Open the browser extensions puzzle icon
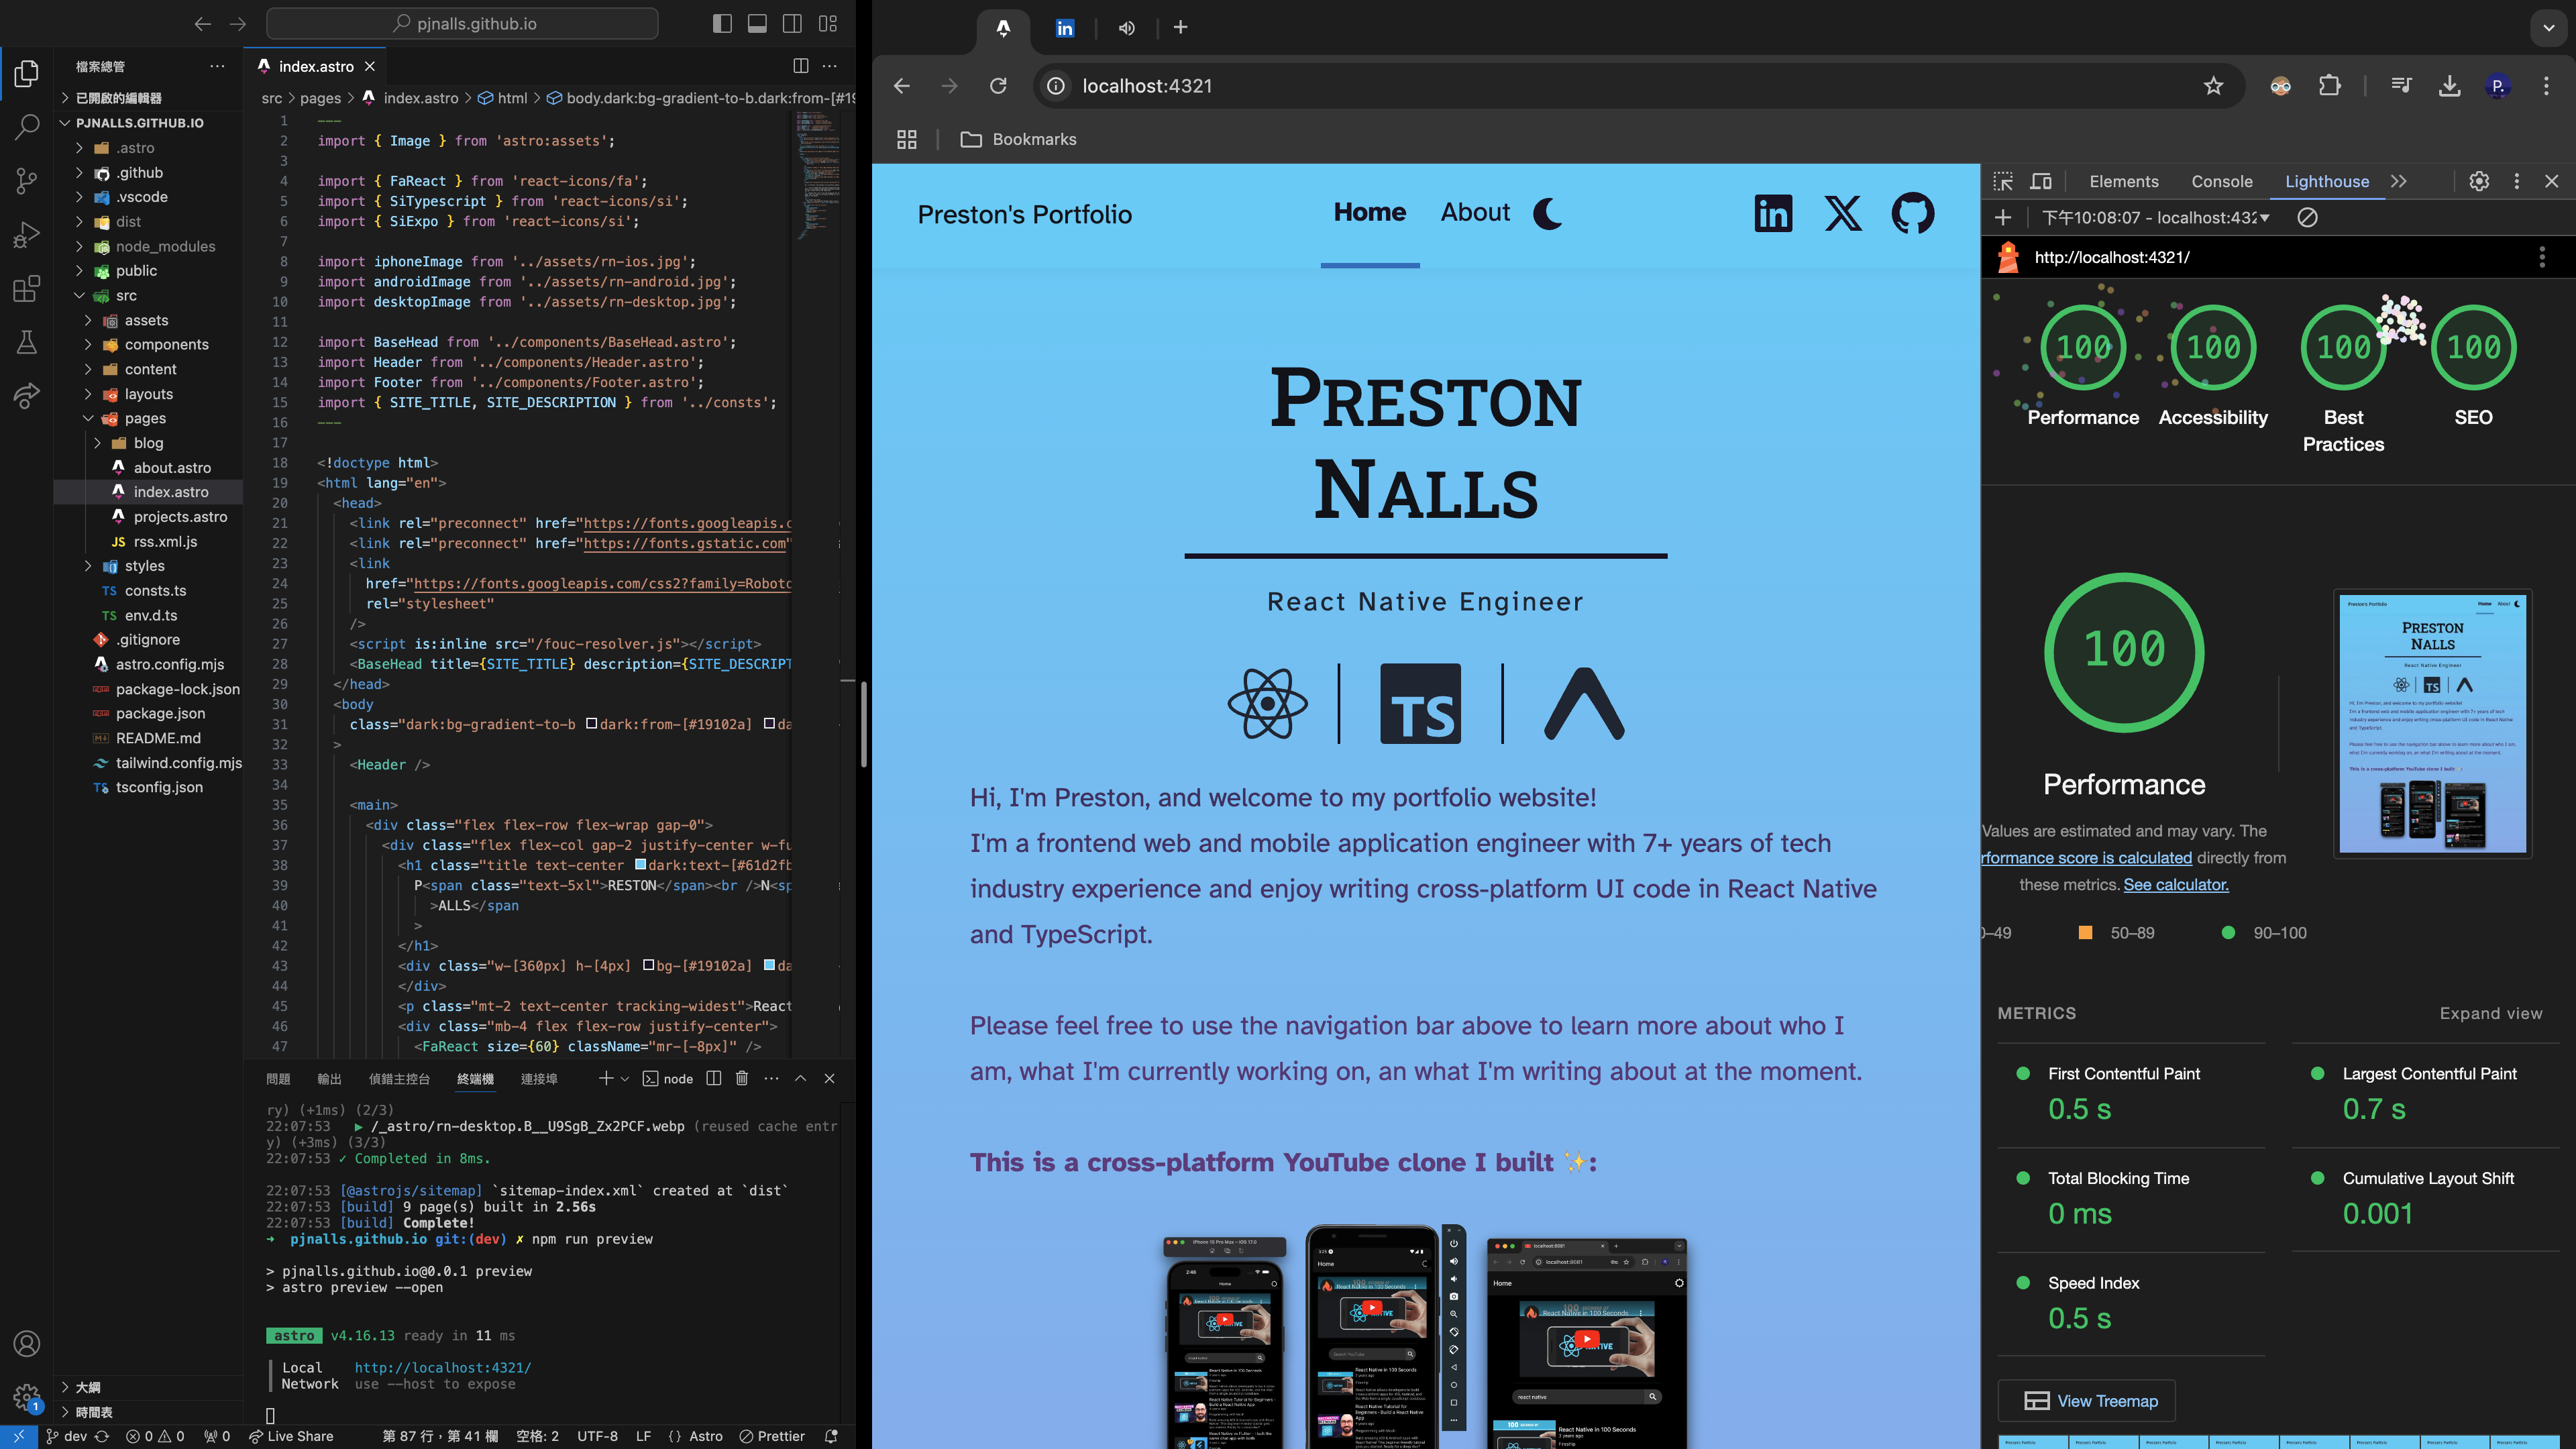 point(2329,86)
